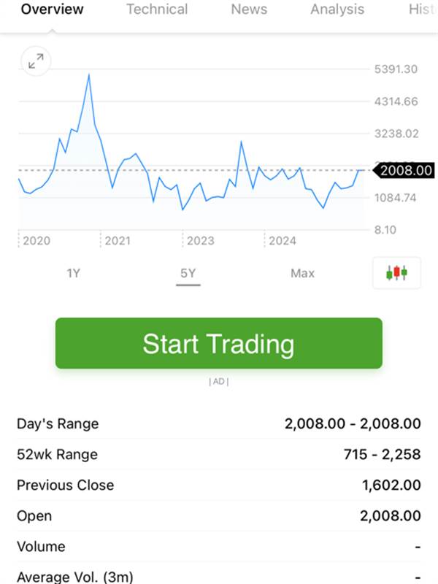438x584 pixels.
Task: Select the Overview tab
Action: click(52, 9)
